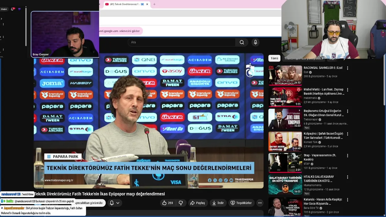Open options menu for Başkanımız Ertuğrul Doğan video
386x217 pixels.
[347, 111]
